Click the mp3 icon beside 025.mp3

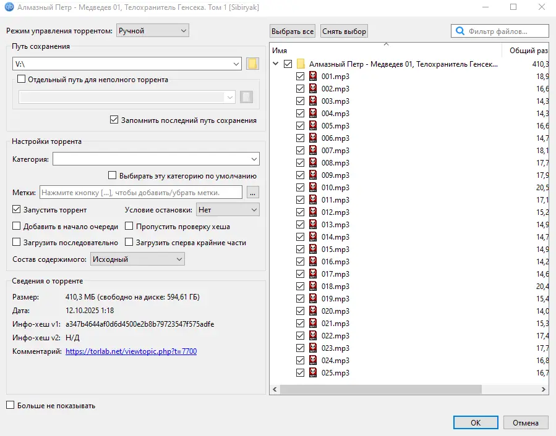click(x=314, y=373)
